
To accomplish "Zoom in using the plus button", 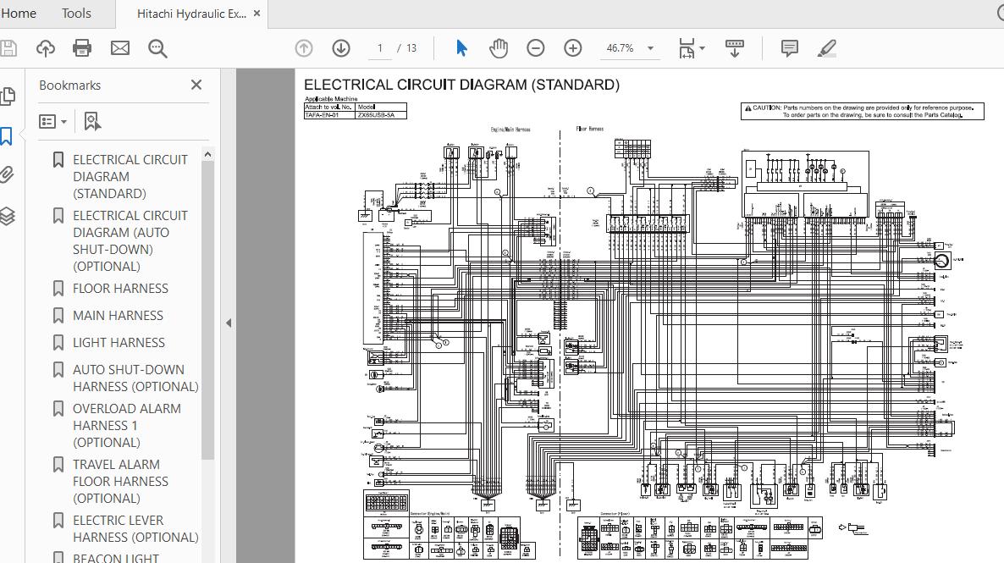I will pos(573,48).
